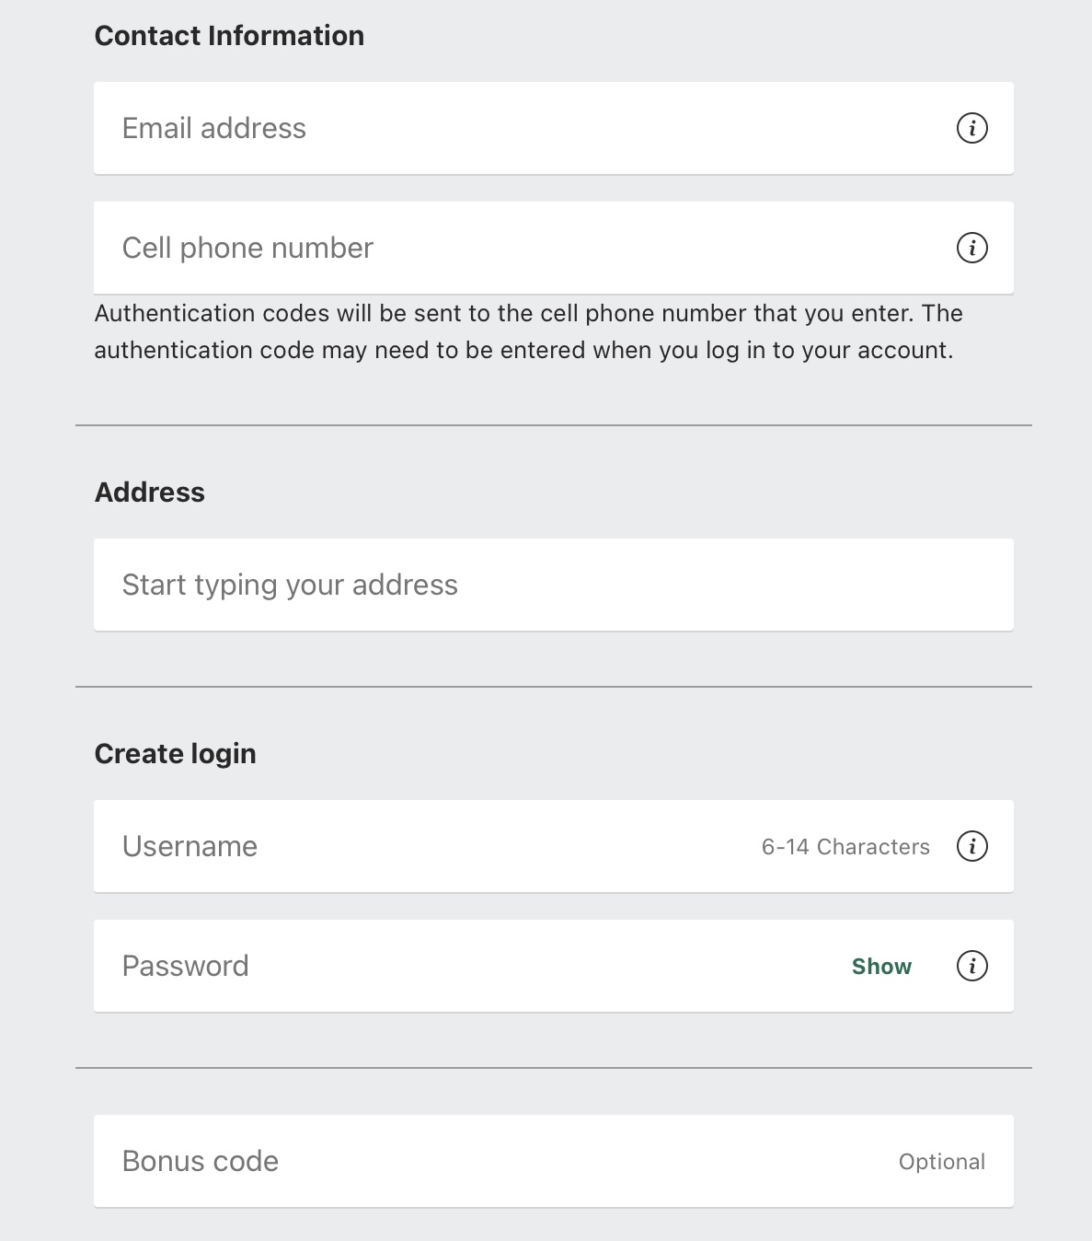Viewport: 1092px width, 1241px height.
Task: Click the Contact Information heading
Action: point(229,36)
